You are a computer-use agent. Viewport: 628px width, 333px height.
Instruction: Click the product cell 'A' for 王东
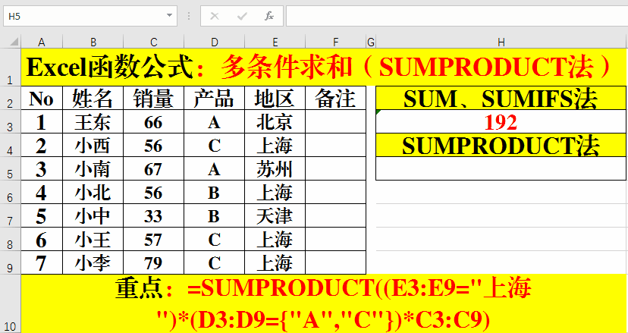click(215, 121)
